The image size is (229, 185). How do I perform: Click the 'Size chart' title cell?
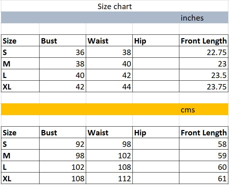pos(114,6)
